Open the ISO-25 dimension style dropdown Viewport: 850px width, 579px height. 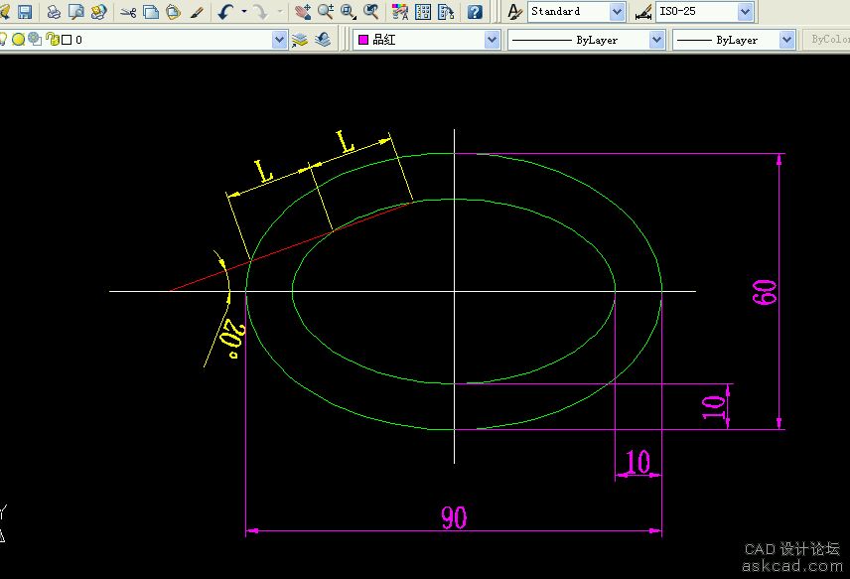point(746,11)
